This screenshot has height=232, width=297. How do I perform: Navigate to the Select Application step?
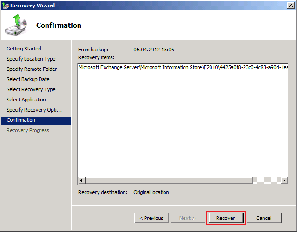point(26,100)
